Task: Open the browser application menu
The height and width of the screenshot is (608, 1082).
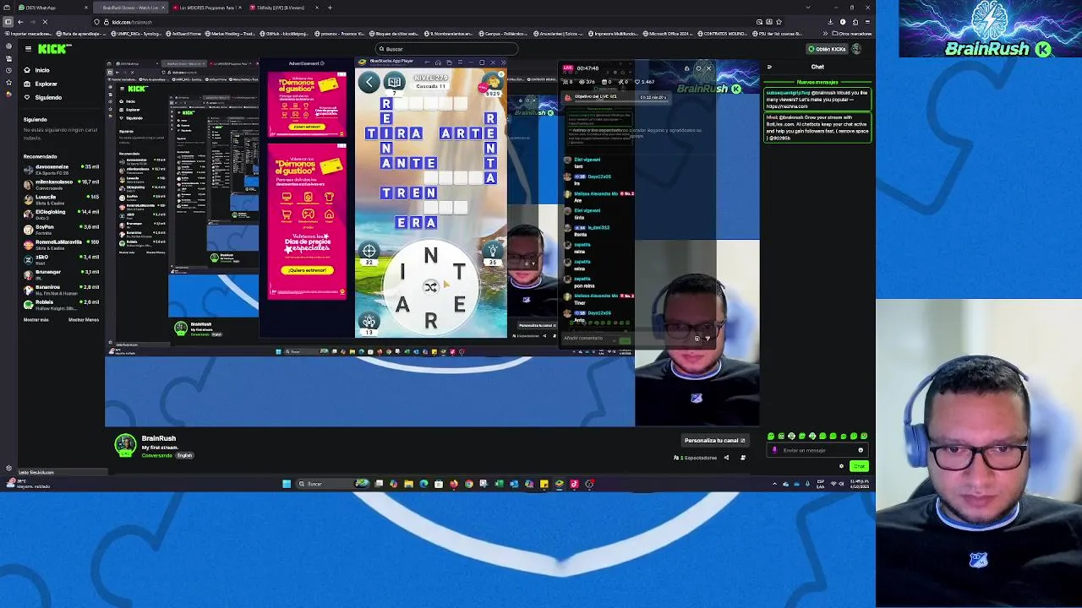Action: (866, 22)
